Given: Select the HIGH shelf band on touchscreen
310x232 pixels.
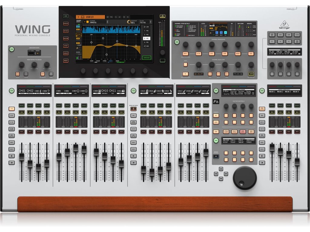Looking at the screenshot, I should point(147,46).
